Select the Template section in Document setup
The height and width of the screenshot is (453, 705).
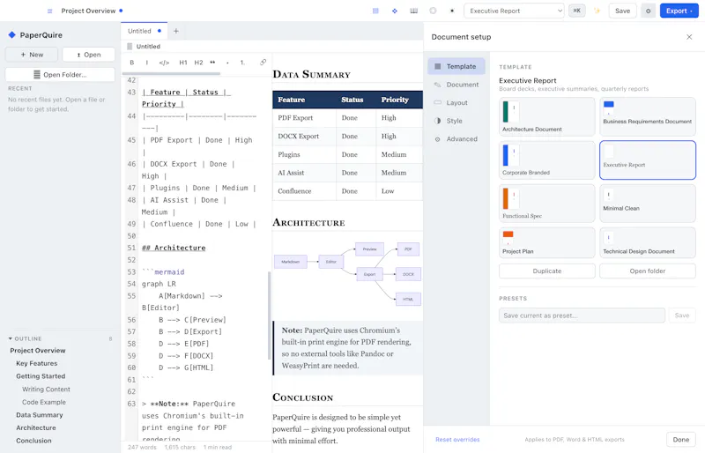tap(456, 66)
